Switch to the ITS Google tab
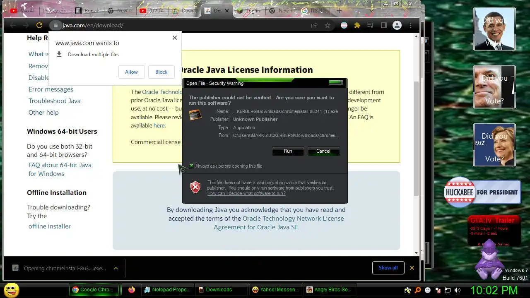This screenshot has width=530, height=298. point(313,11)
